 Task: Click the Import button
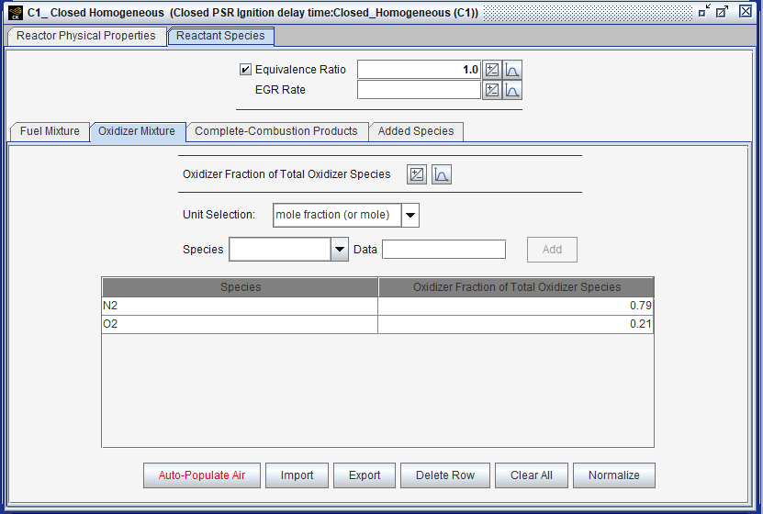297,475
